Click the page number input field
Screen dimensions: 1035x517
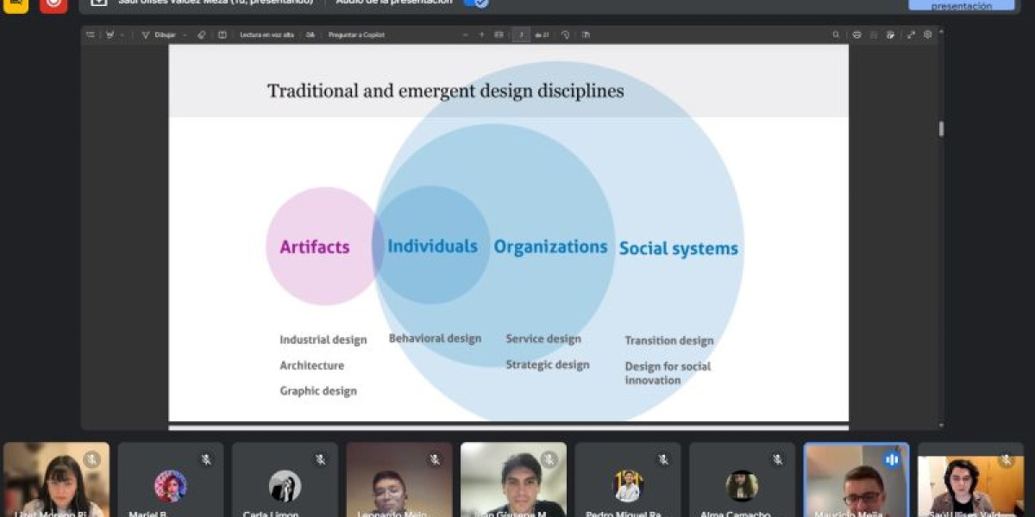click(521, 35)
